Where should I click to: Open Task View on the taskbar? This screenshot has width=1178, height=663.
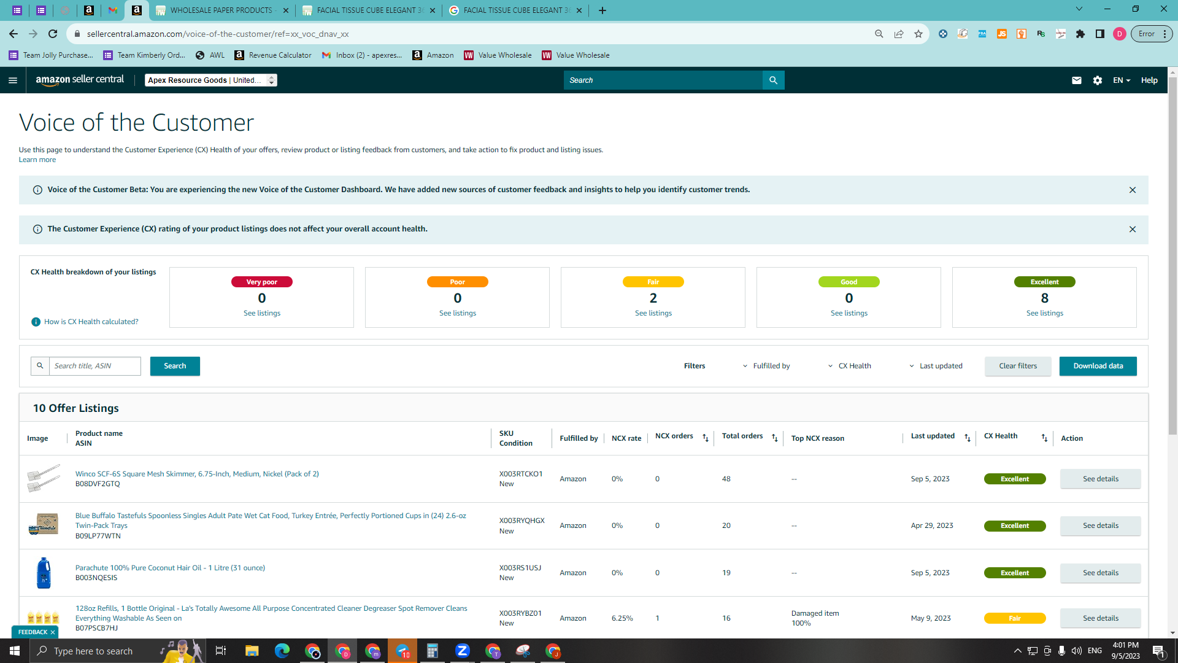(x=221, y=651)
